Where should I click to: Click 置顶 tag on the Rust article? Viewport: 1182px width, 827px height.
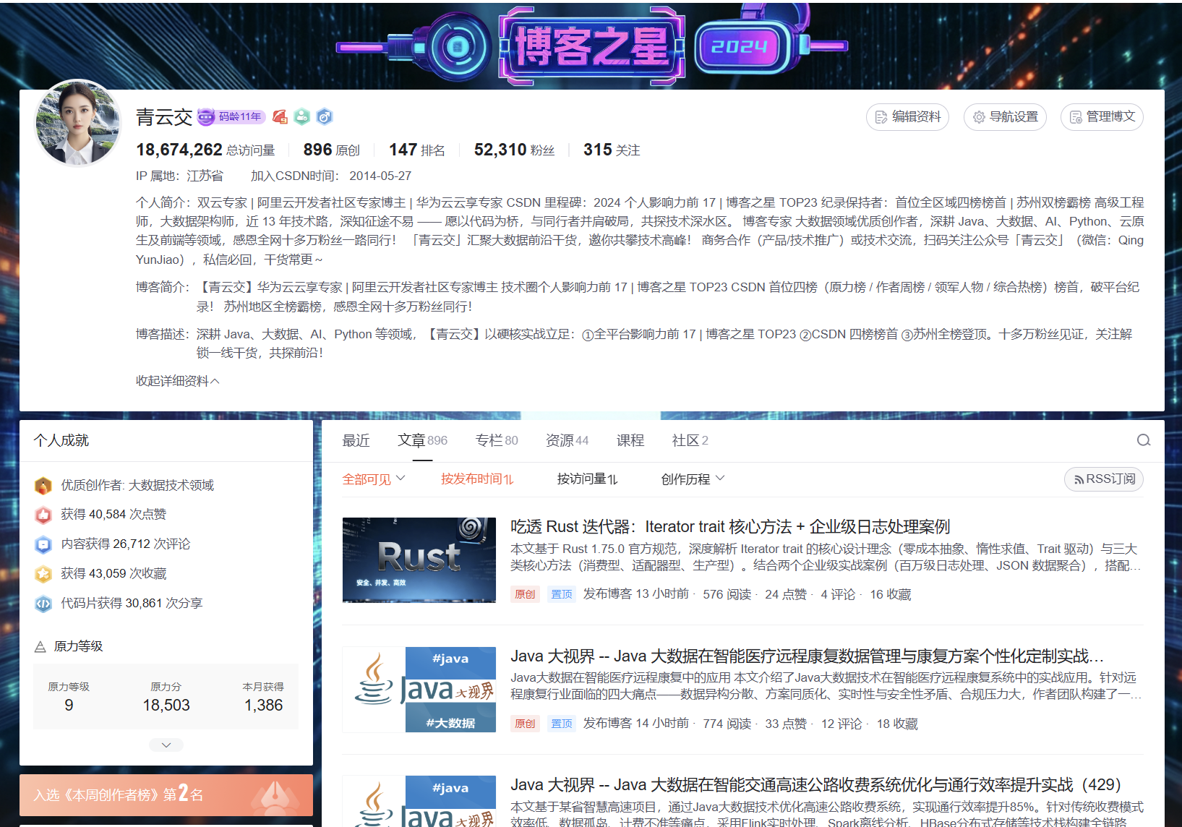[x=562, y=594]
